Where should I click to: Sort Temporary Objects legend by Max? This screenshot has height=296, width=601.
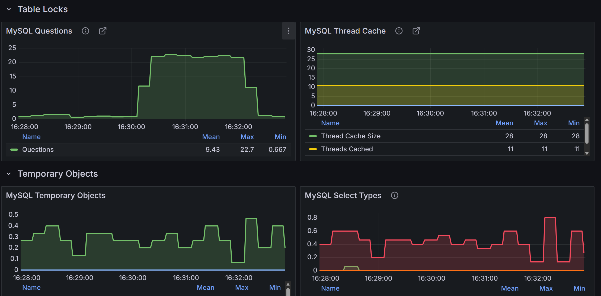242,288
